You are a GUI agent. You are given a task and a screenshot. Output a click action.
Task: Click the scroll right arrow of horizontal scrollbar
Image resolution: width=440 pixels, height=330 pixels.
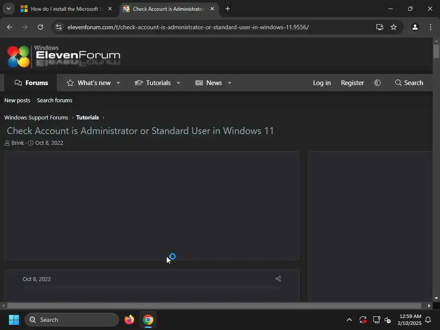coord(429,306)
